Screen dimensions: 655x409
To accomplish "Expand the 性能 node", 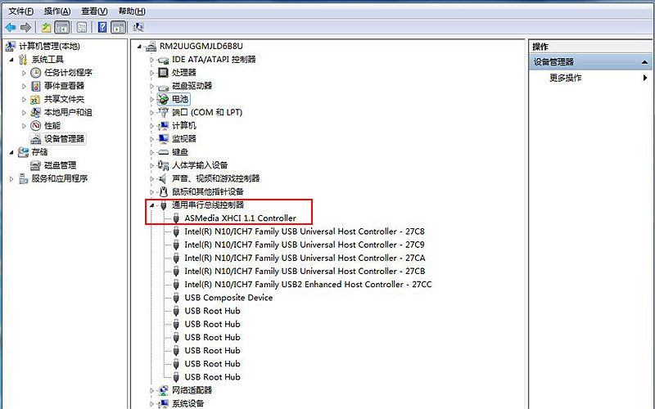I will coord(25,126).
